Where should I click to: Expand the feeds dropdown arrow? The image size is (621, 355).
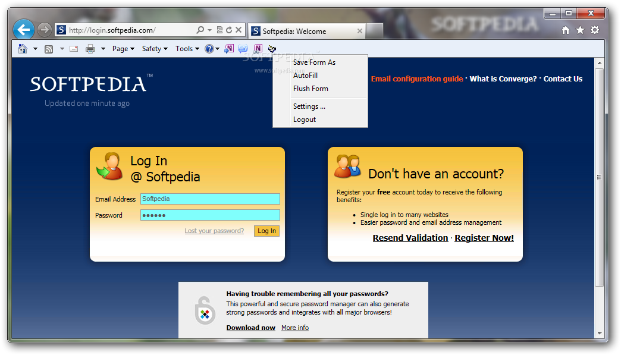point(62,49)
